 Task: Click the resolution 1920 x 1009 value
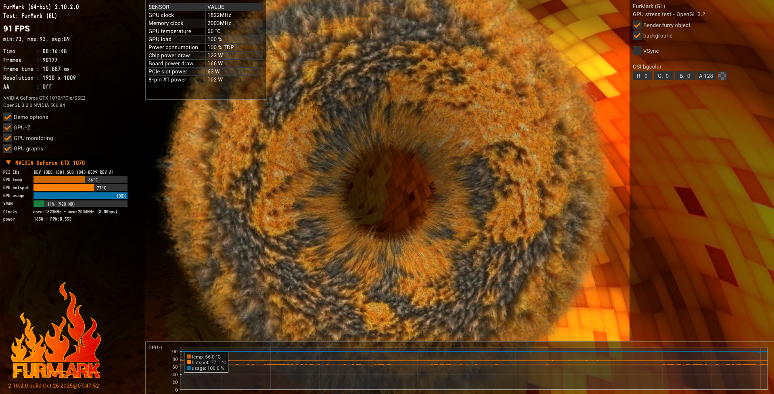(x=59, y=78)
